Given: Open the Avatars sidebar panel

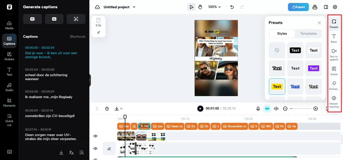Looking at the screenshot, I should 9,56.
